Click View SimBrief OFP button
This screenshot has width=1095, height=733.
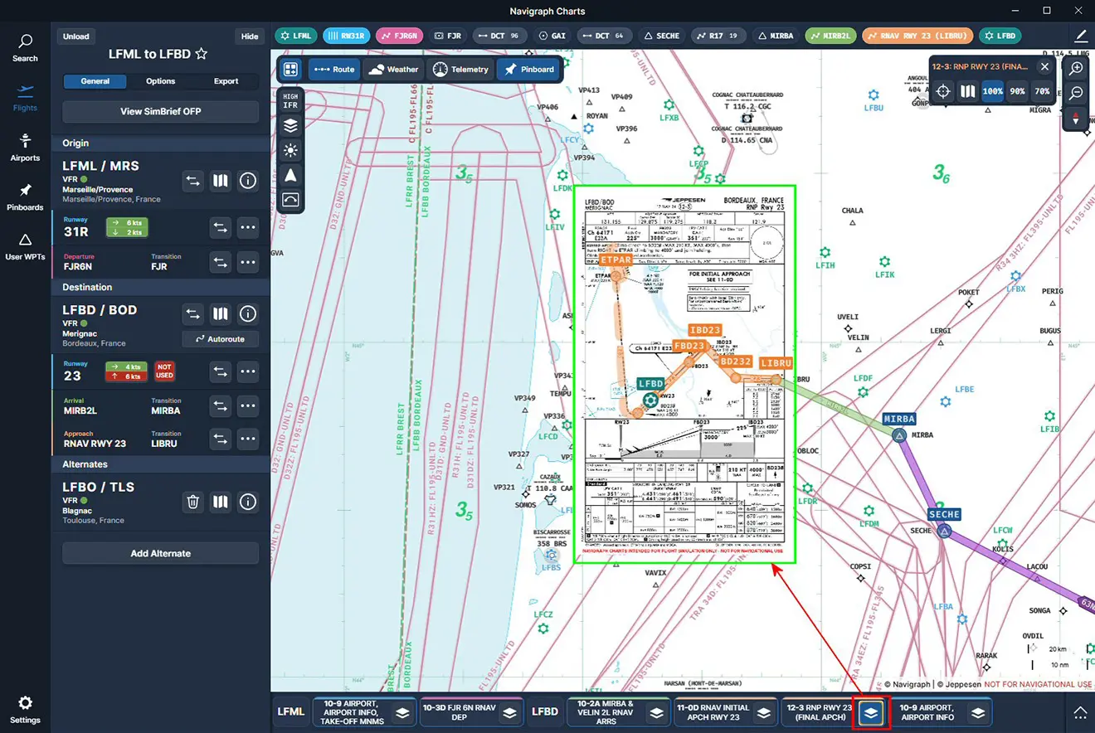pyautogui.click(x=161, y=111)
